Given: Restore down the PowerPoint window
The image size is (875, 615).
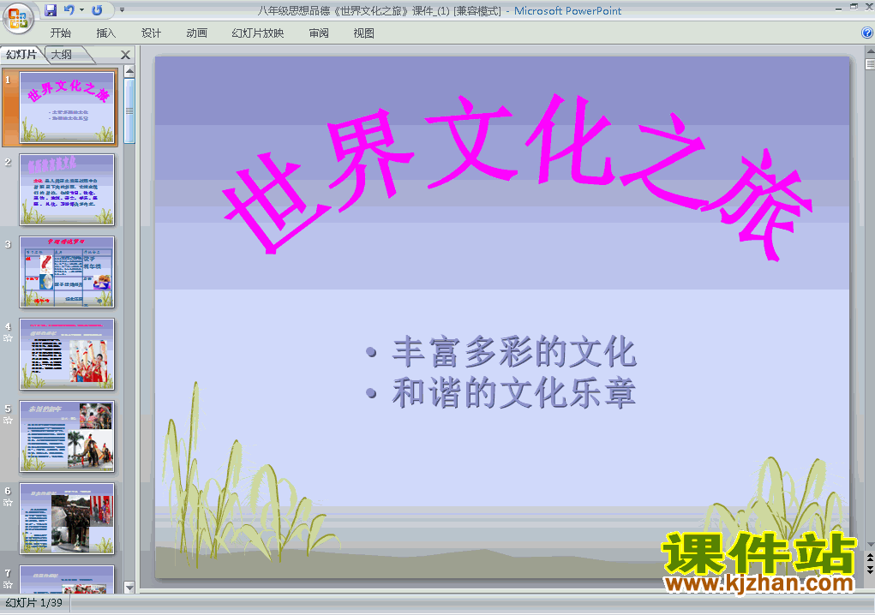Looking at the screenshot, I should tap(854, 7).
